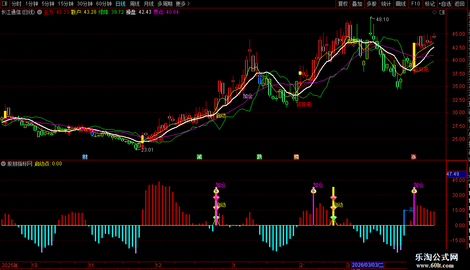Click the 榜 event marker icon
Image resolution: width=470 pixels, height=270 pixels.
[297, 157]
